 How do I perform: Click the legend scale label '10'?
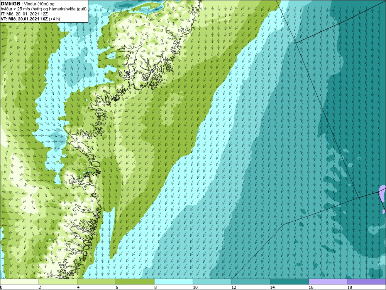[195, 287]
